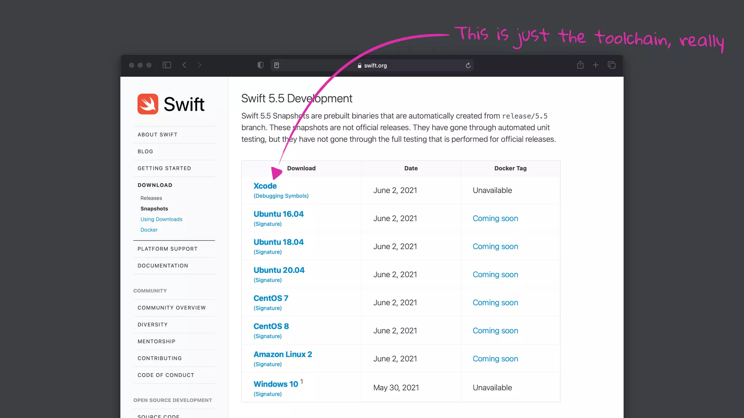This screenshot has width=744, height=418.
Task: Select Snapshots under Download
Action: click(x=154, y=209)
